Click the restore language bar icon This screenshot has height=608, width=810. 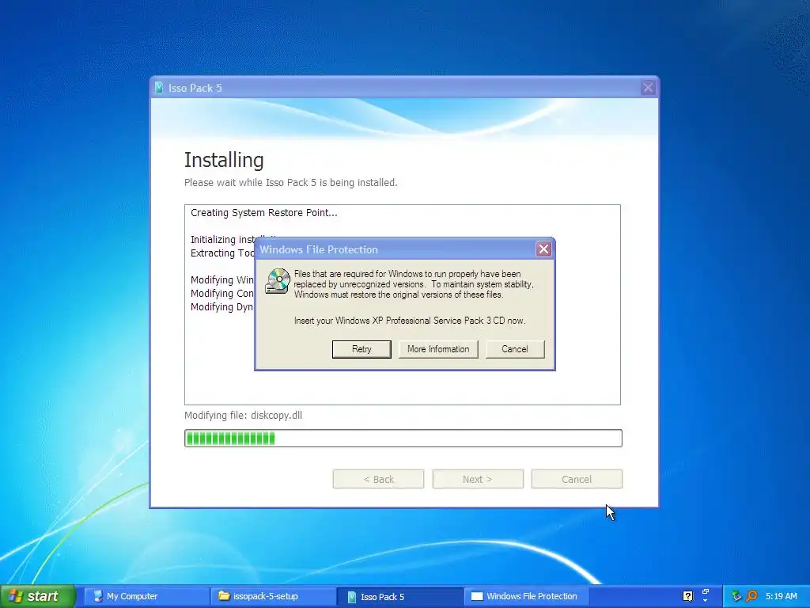click(x=705, y=591)
